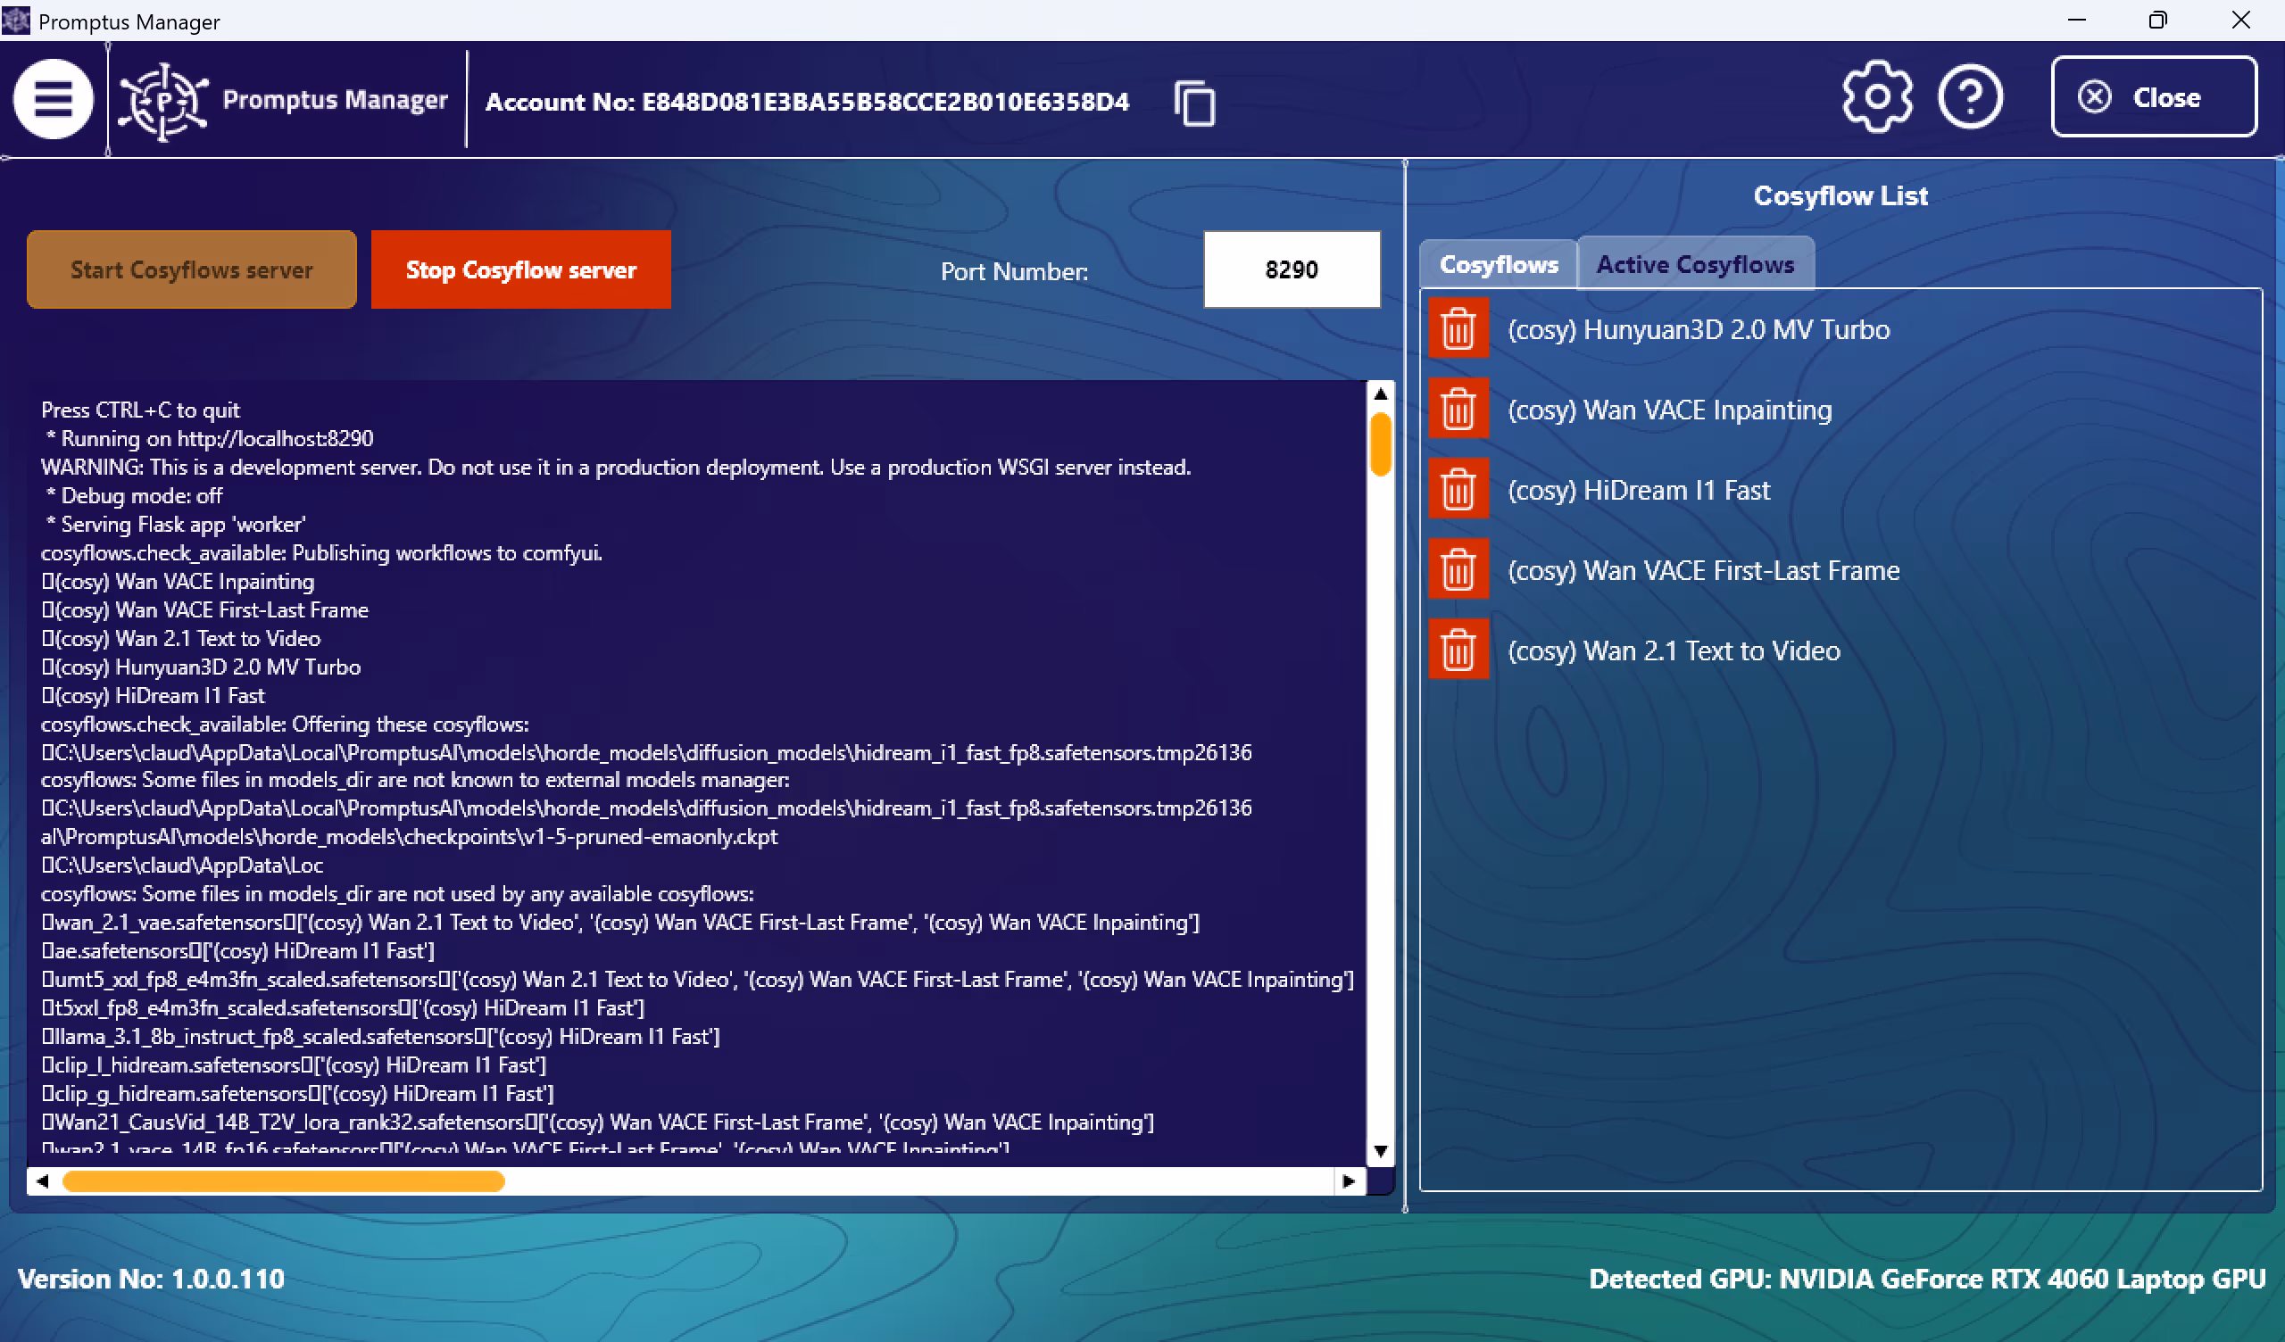The height and width of the screenshot is (1342, 2285).
Task: Open the settings gear
Action: pyautogui.click(x=1875, y=96)
